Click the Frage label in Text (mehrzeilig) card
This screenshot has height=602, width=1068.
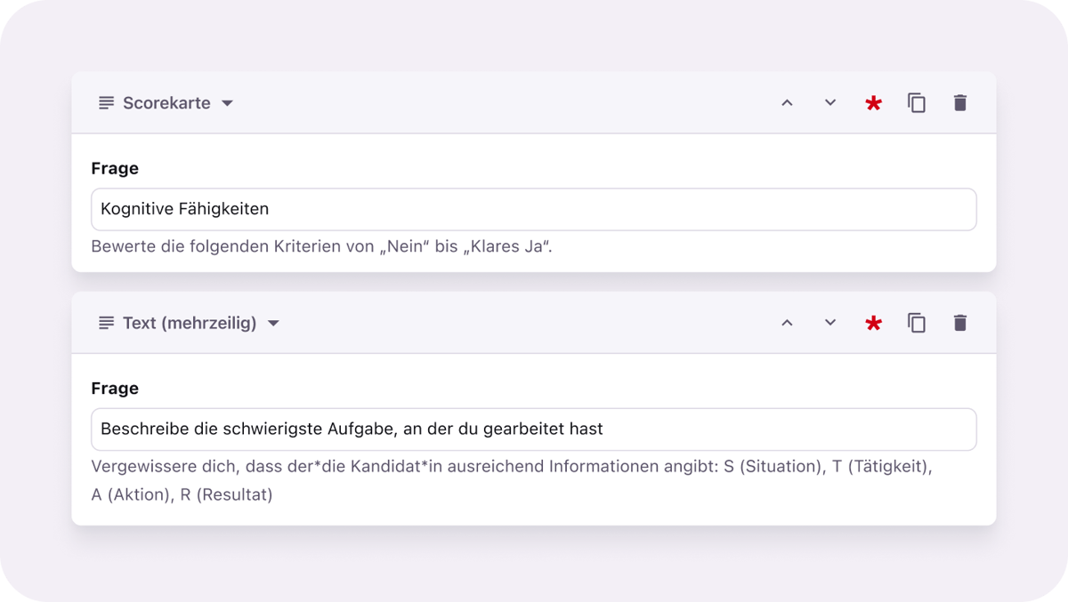pos(115,389)
